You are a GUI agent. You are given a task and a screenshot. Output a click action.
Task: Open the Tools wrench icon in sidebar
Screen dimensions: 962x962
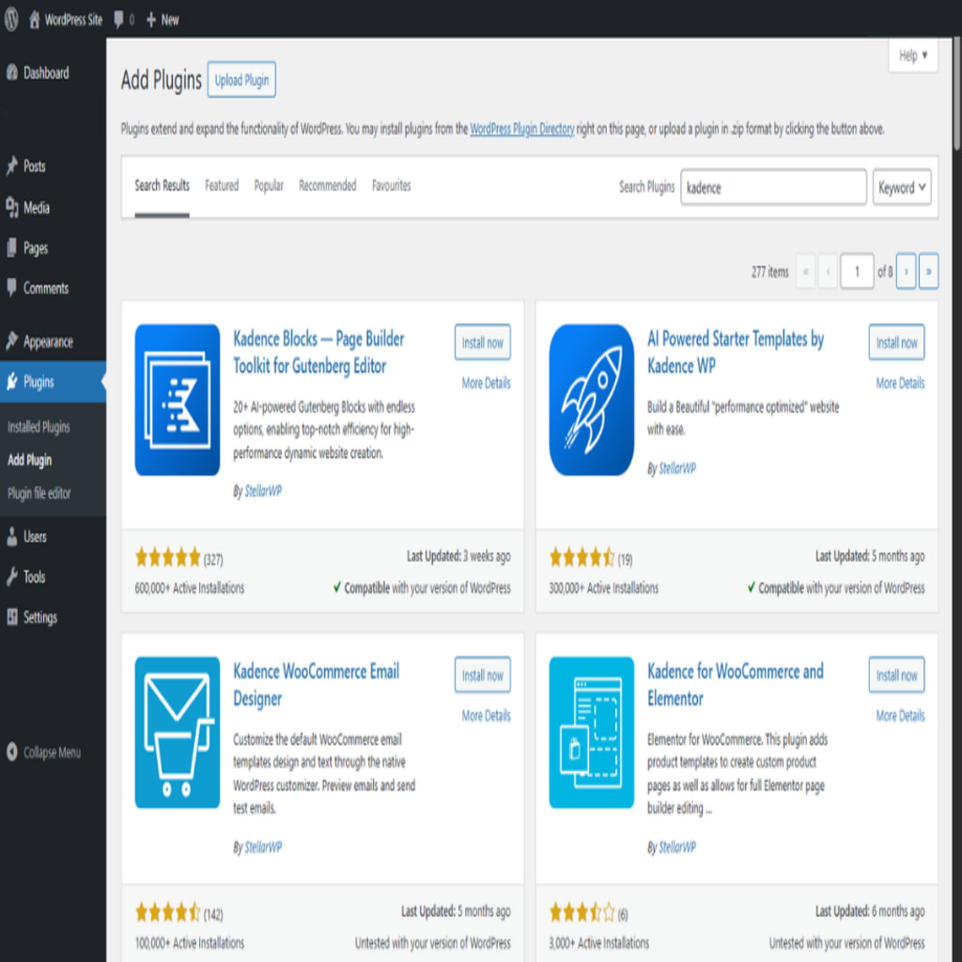click(x=11, y=577)
